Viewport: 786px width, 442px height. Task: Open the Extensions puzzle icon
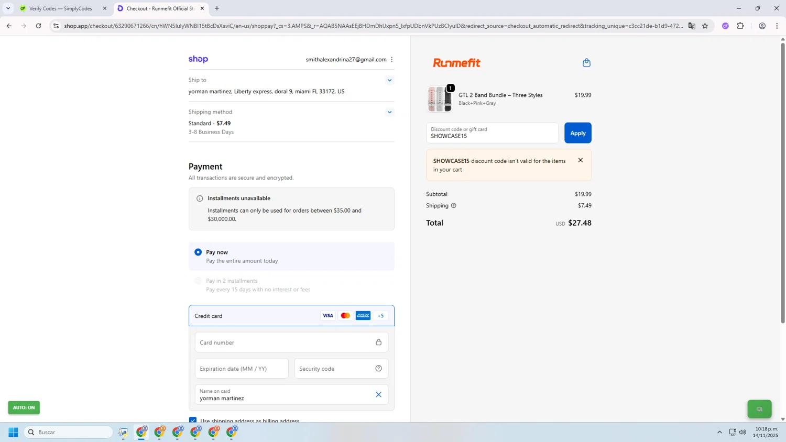[740, 26]
